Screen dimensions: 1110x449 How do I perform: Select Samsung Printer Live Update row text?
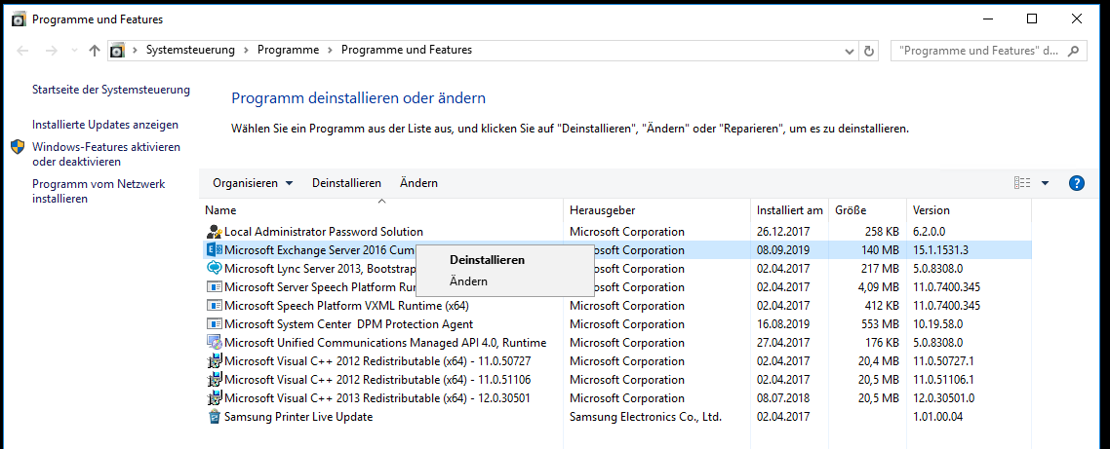coord(298,417)
